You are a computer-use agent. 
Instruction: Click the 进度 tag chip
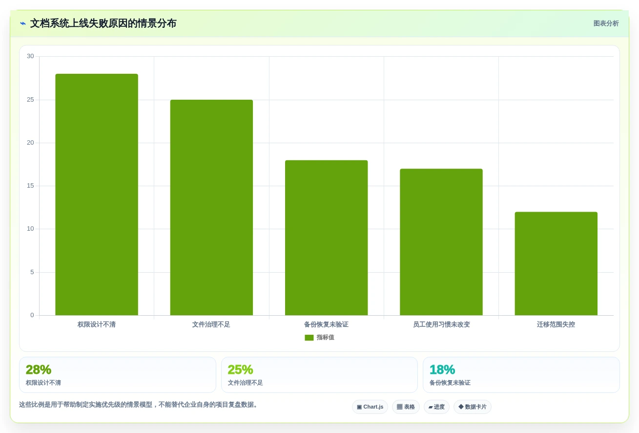(x=436, y=407)
